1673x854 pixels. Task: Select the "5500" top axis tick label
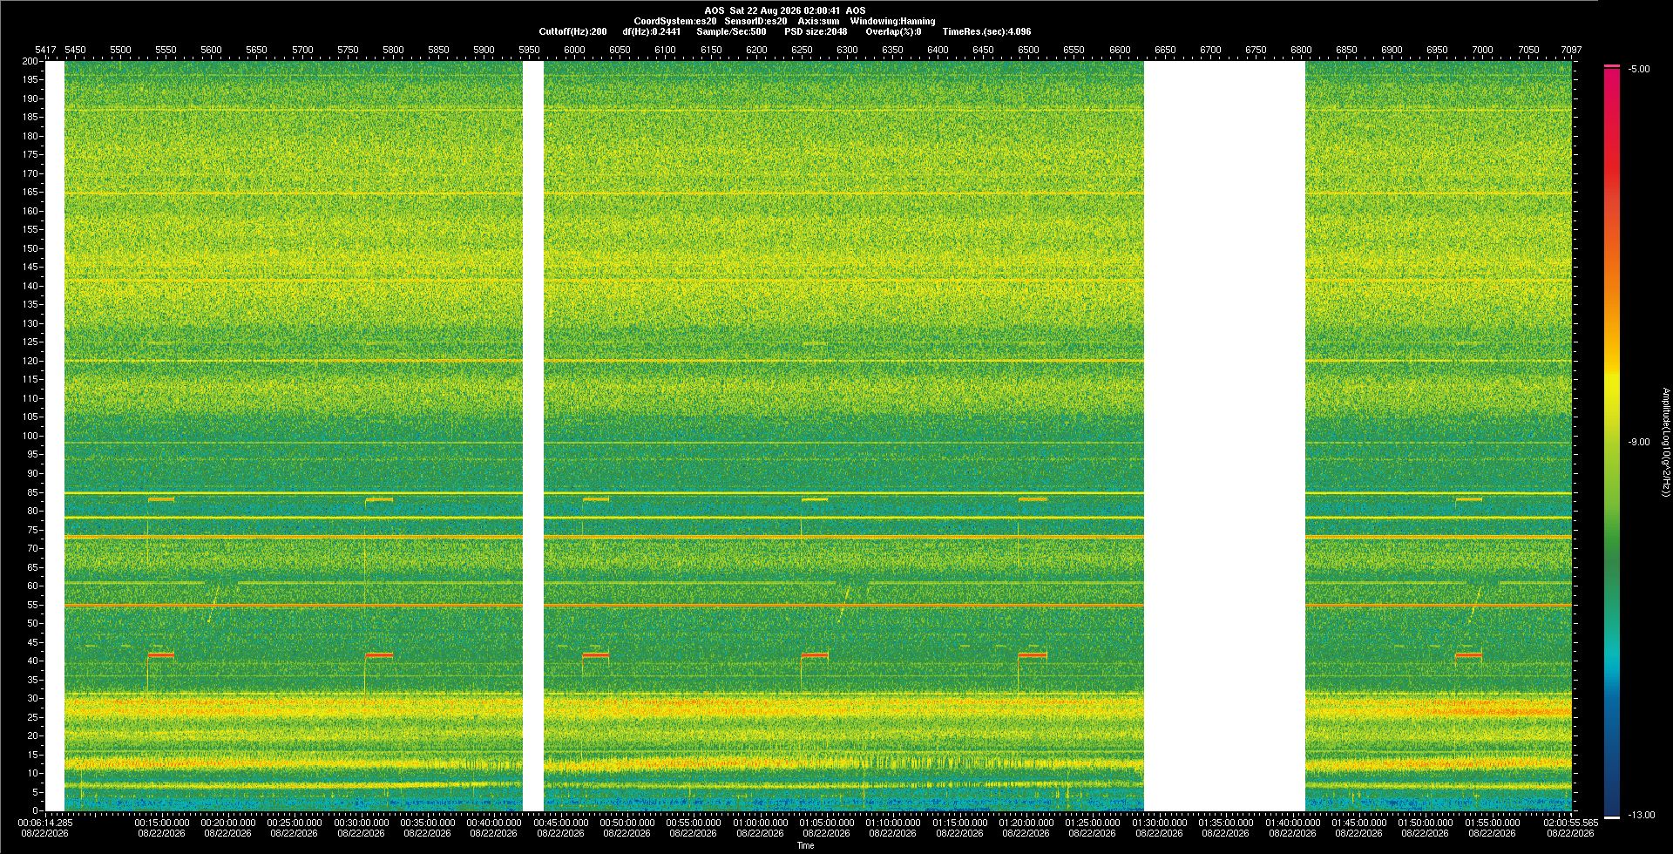pos(120,50)
